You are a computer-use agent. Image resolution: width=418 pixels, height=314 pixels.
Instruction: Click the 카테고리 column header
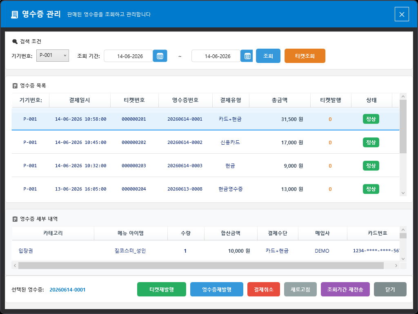[x=53, y=233]
